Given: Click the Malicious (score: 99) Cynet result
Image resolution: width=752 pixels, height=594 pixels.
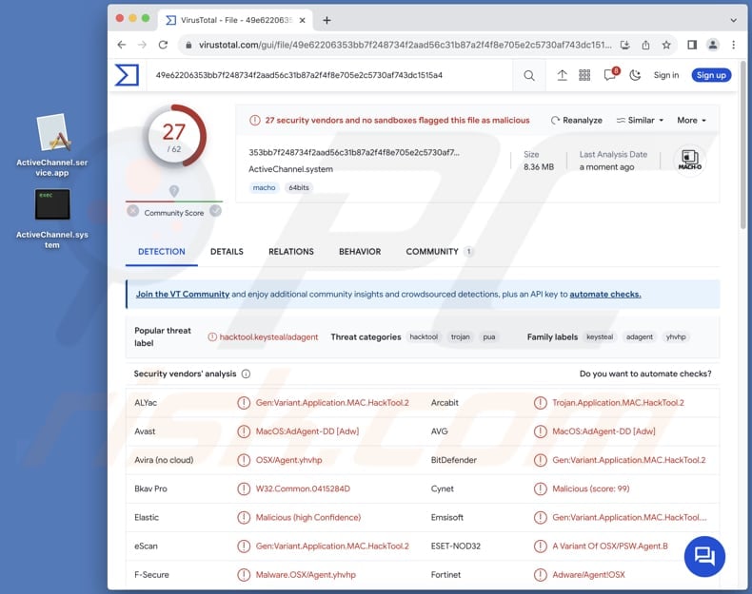Looking at the screenshot, I should pyautogui.click(x=591, y=489).
